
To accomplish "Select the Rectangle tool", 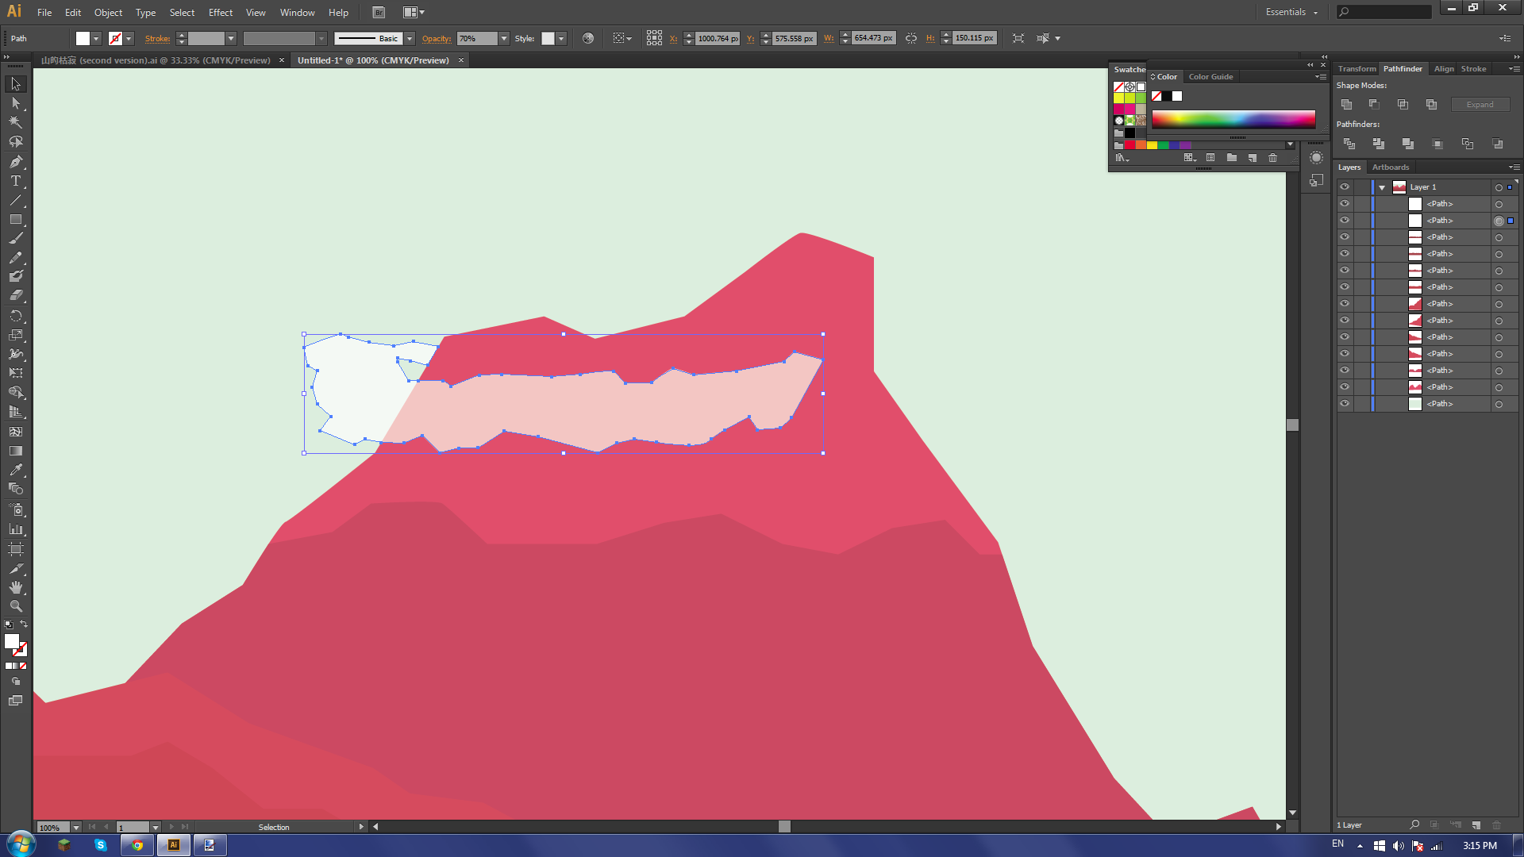I will click(x=16, y=219).
